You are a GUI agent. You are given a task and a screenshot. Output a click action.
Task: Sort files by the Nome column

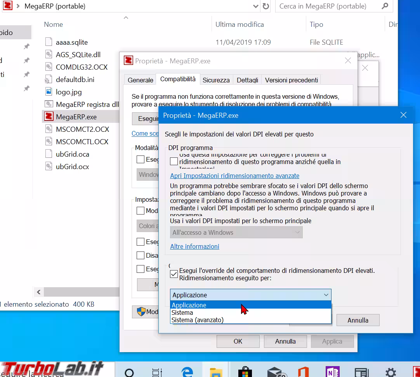pos(53,24)
